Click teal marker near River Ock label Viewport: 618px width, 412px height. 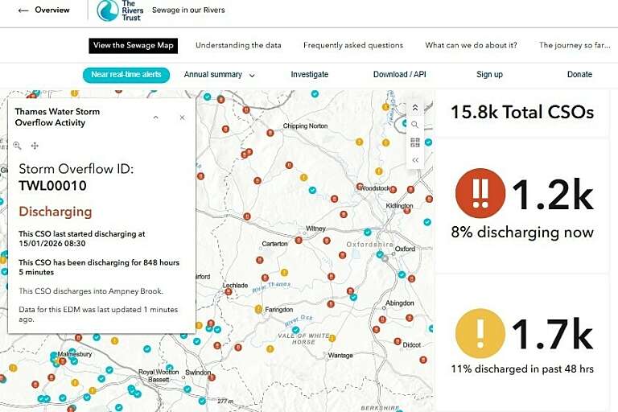[295, 330]
